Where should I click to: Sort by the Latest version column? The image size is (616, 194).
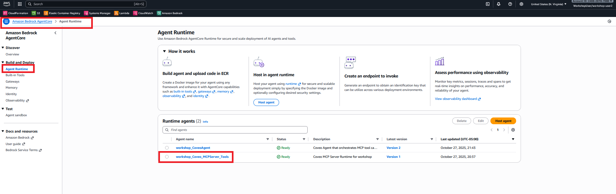[432, 139]
